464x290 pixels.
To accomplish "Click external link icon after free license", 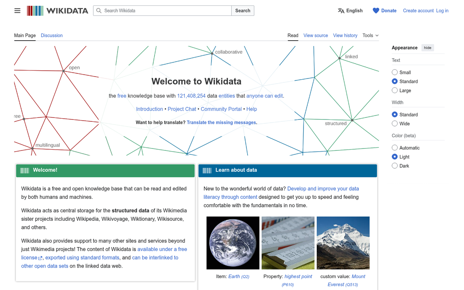I will pyautogui.click(x=41, y=258).
